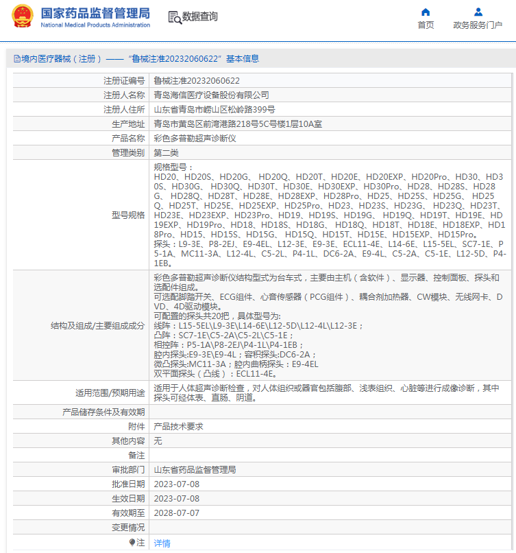Click the 首页 home icon

[426, 12]
